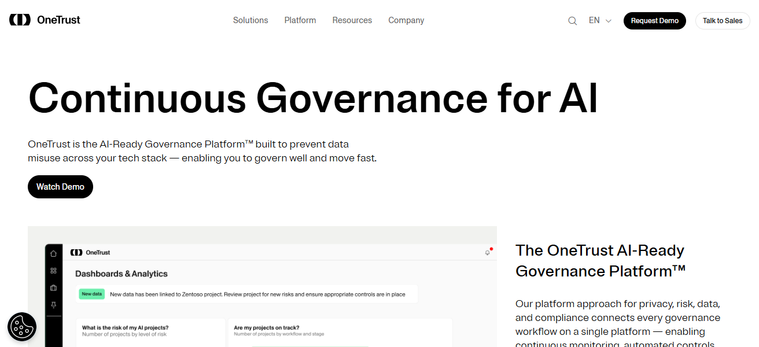Click the home icon in dashboard sidebar

[x=54, y=253]
